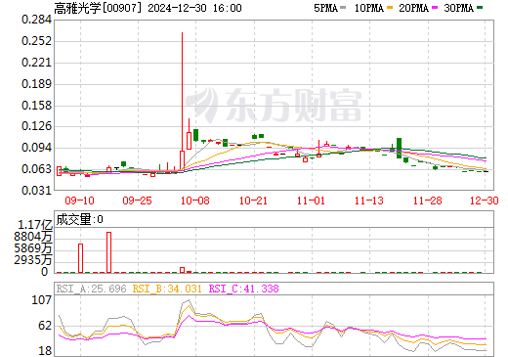Click the 0.126 price axis label
The height and width of the screenshot is (357, 508).
point(36,126)
